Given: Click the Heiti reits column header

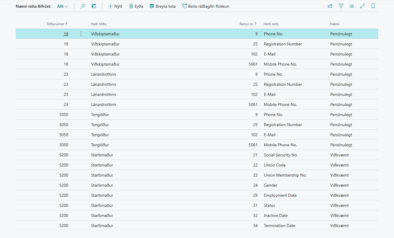Looking at the screenshot, I should click(271, 24).
